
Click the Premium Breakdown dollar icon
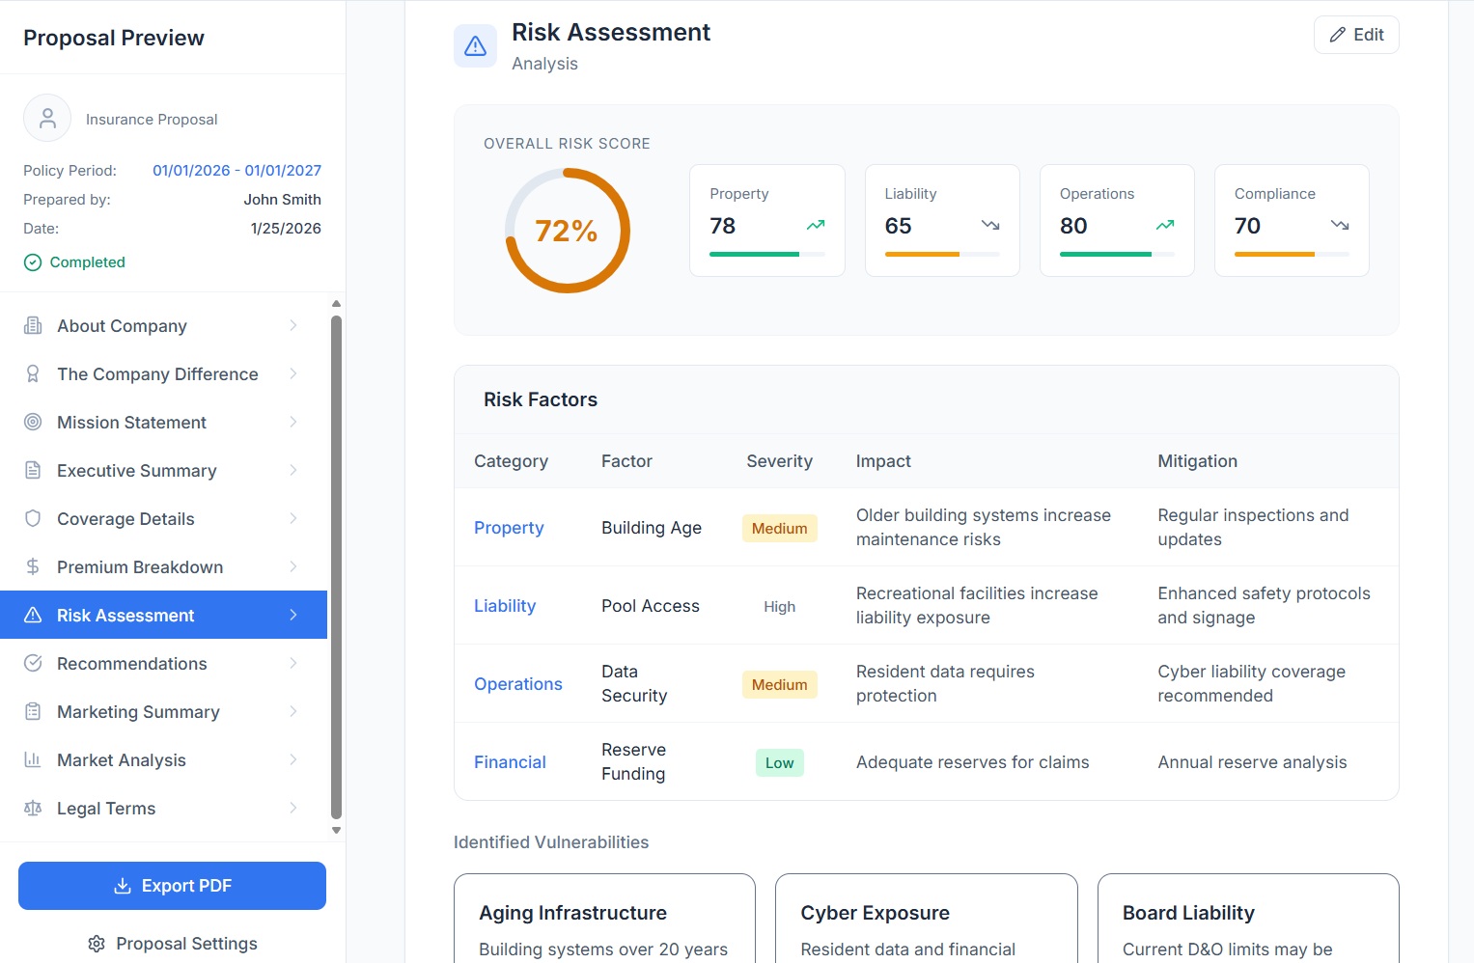[x=33, y=566]
